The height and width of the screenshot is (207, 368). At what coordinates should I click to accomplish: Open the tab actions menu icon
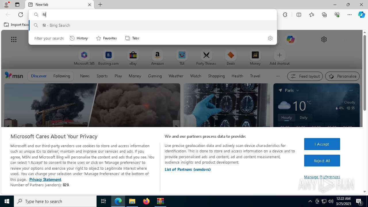[17, 5]
